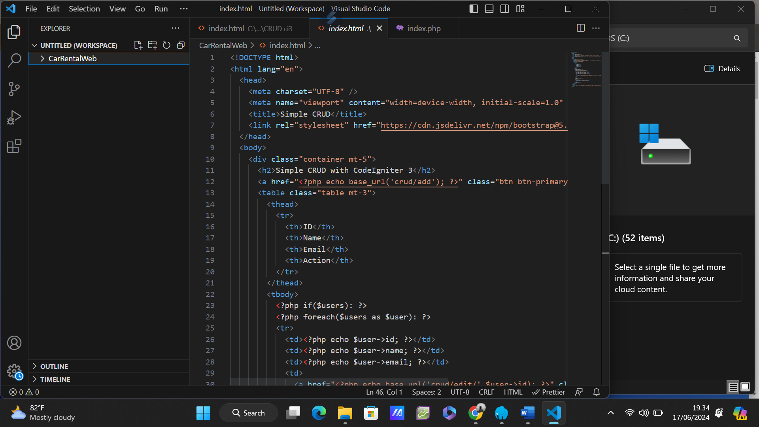The image size is (759, 427).
Task: Switch to list view in File Explorer
Action: (x=733, y=387)
